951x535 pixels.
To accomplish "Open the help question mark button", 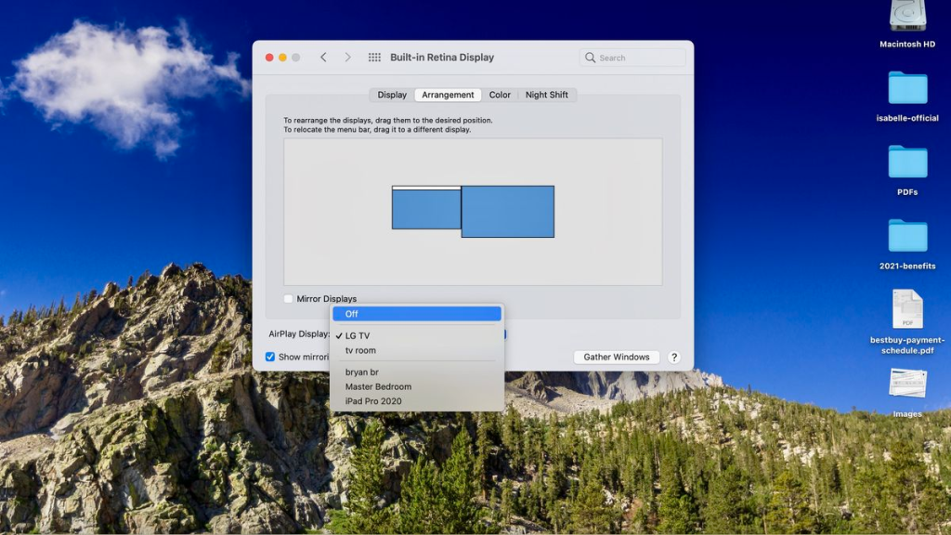I will coord(674,358).
